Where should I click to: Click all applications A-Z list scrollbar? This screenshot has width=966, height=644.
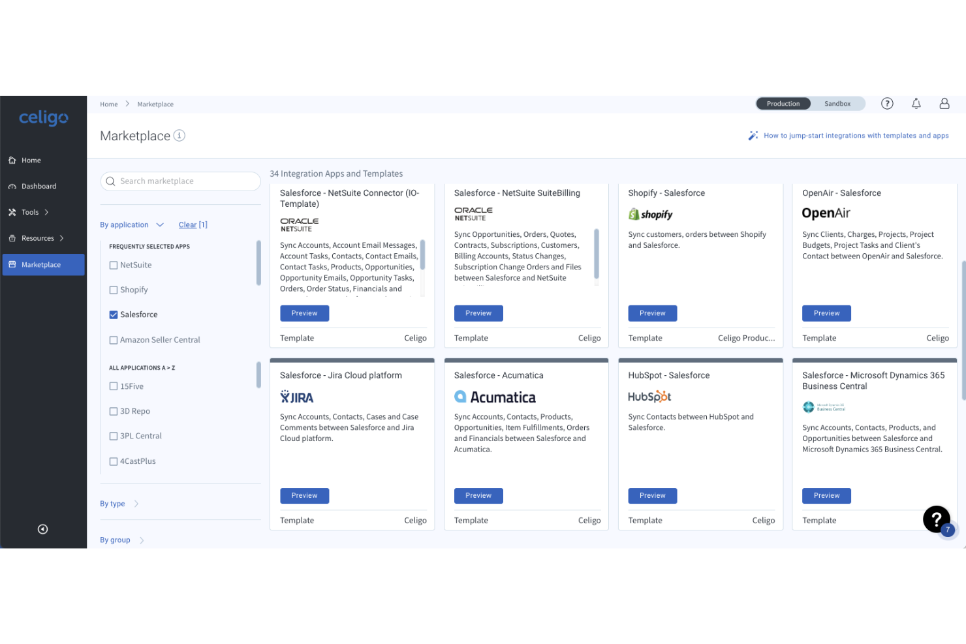pos(258,375)
